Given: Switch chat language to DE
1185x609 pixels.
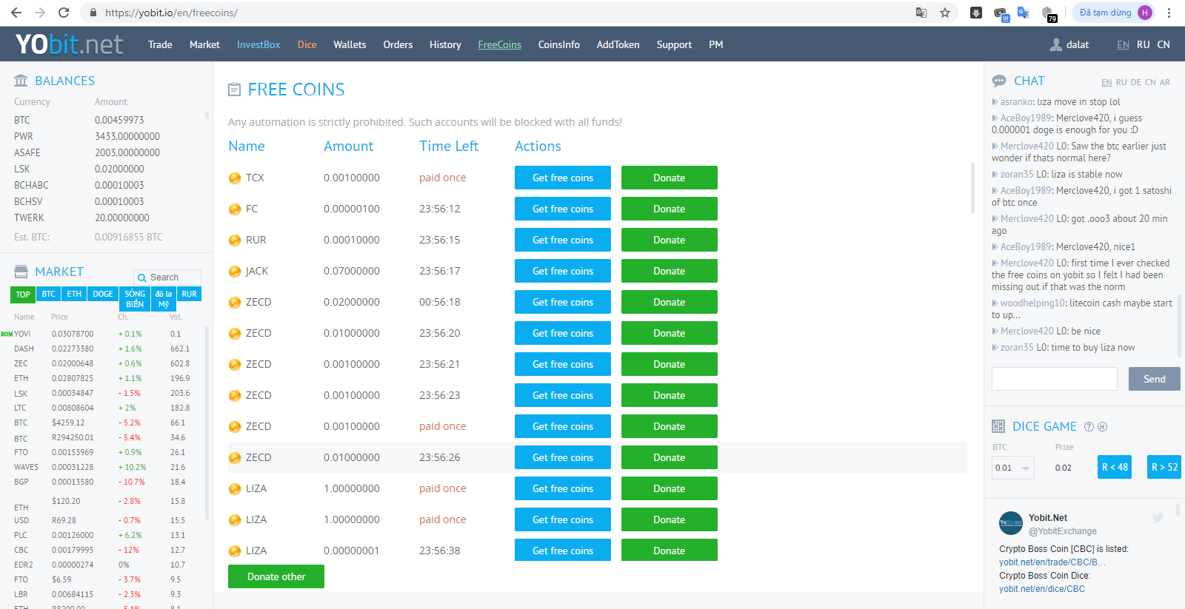Looking at the screenshot, I should coord(1136,82).
